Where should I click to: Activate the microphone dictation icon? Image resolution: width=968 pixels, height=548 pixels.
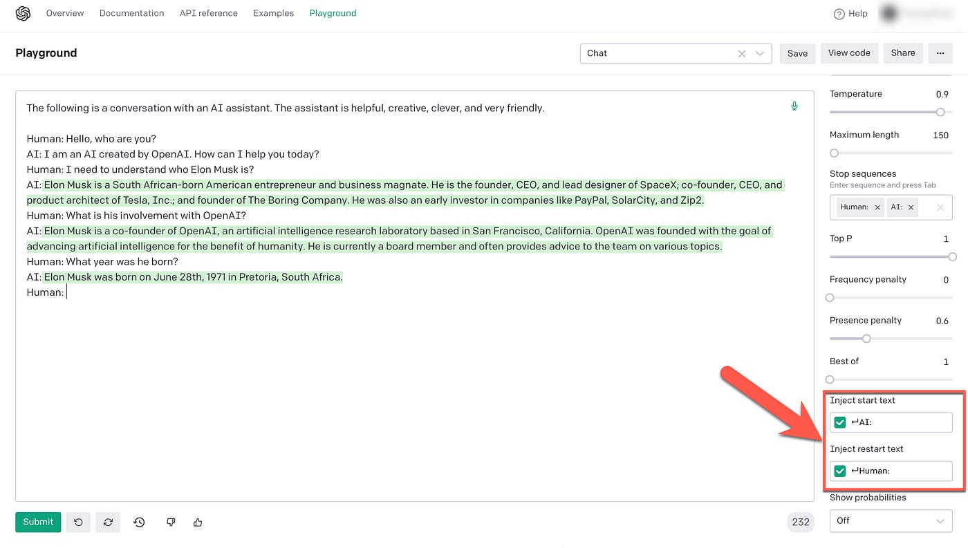point(794,105)
